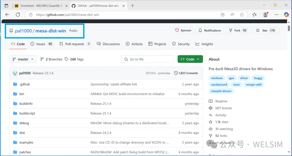Click the branches icon beside 2 Branches
292x156 pixels.
42,59
